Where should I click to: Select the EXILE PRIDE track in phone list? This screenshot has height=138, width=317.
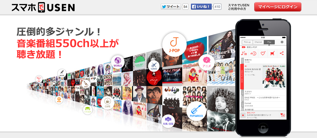point(263,98)
